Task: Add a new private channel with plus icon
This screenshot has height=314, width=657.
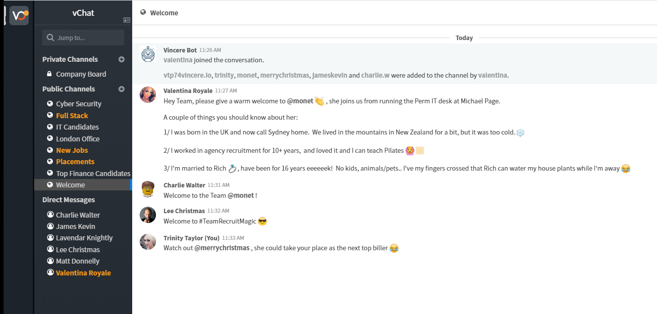Action: coord(121,59)
